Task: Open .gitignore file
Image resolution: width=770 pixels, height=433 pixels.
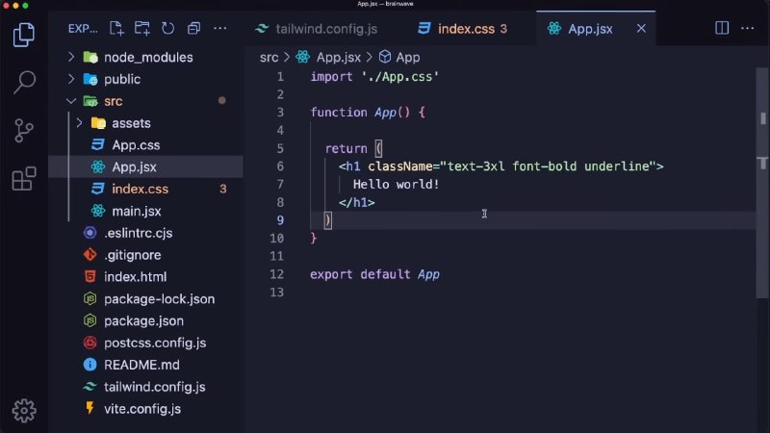Action: [x=145, y=255]
